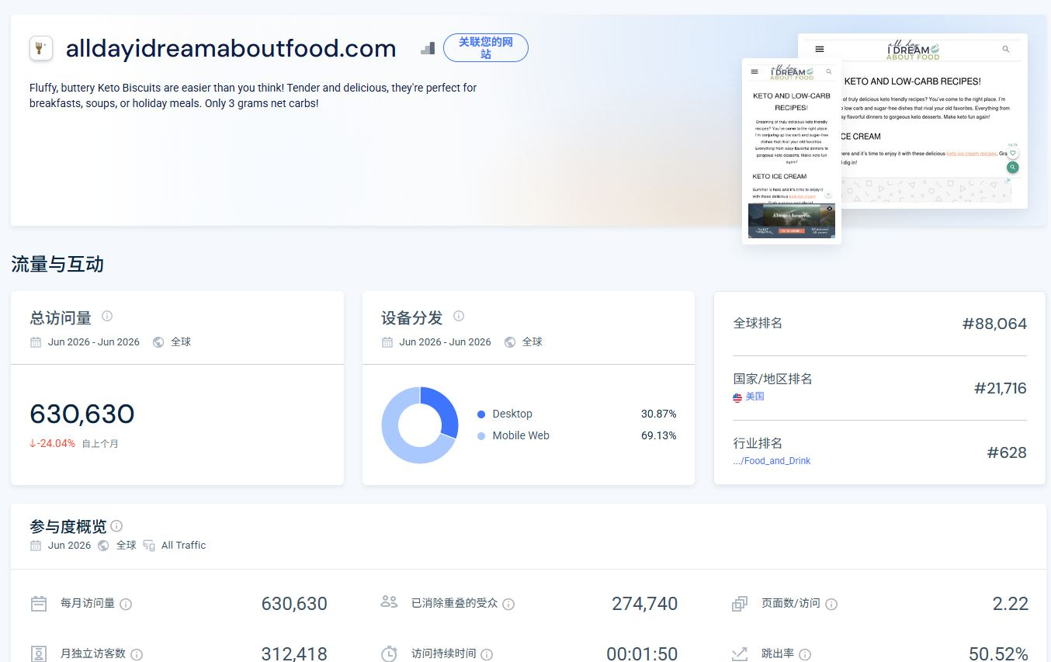The image size is (1051, 662).
Task: Click the calendar icon in the 总访问量 card
Action: (x=36, y=342)
